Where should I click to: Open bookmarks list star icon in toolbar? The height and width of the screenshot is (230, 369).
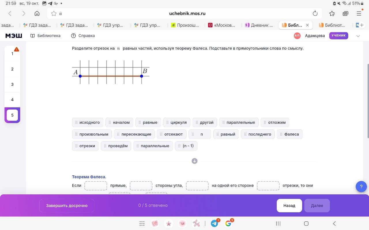332,14
